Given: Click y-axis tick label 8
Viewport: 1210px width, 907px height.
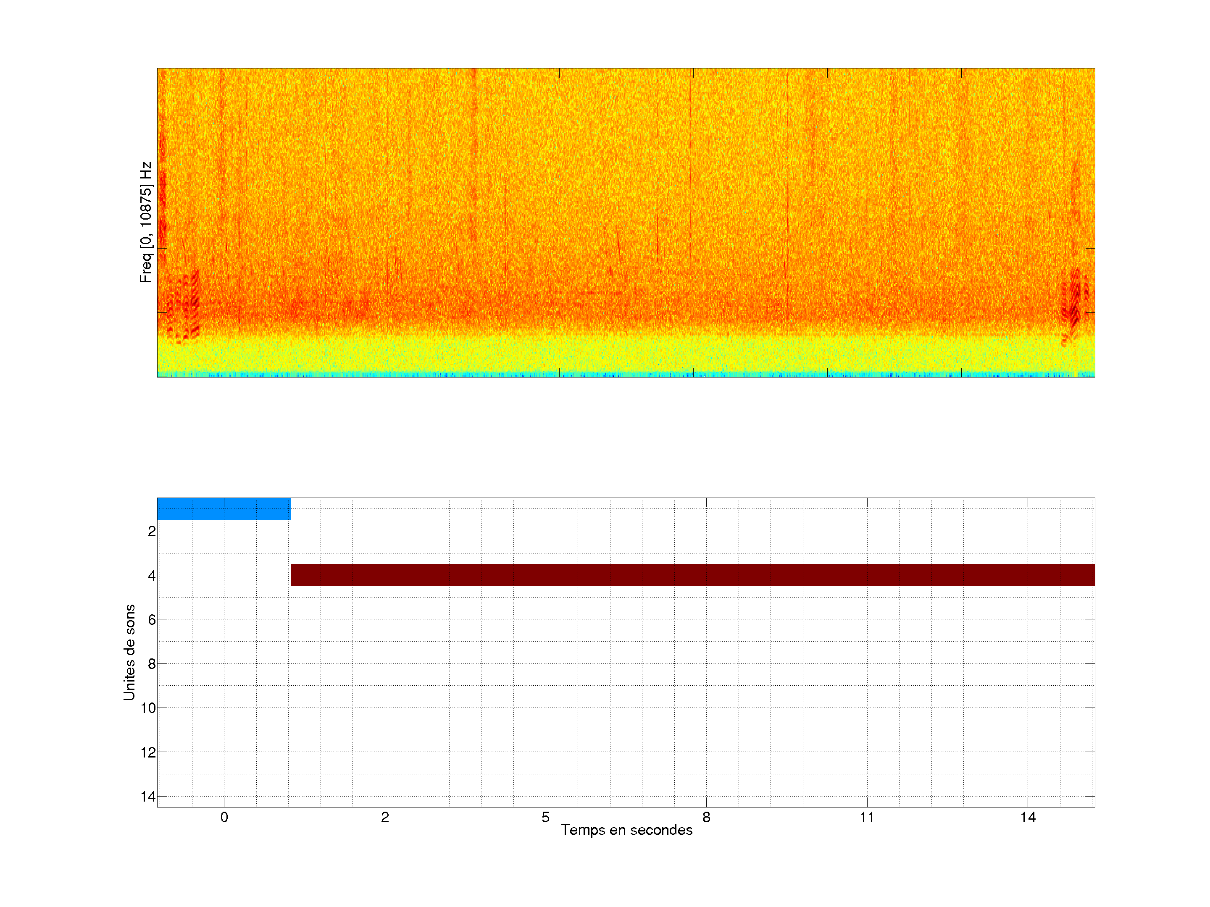Looking at the screenshot, I should point(152,664).
